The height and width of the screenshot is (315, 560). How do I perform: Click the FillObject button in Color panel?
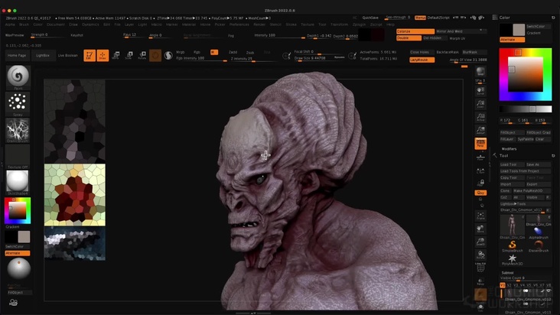click(x=512, y=132)
